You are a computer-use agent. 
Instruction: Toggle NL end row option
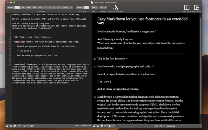(x=86, y=7)
